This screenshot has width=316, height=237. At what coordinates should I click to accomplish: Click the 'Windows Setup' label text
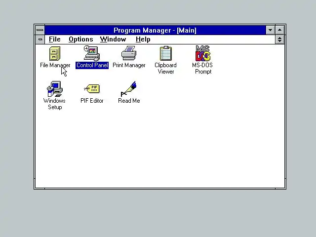click(54, 104)
